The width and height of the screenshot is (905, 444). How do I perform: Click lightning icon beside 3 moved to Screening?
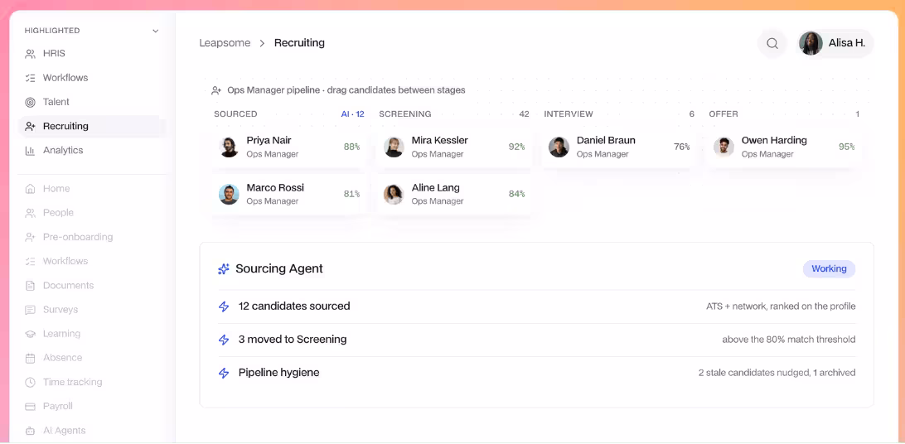pos(224,340)
